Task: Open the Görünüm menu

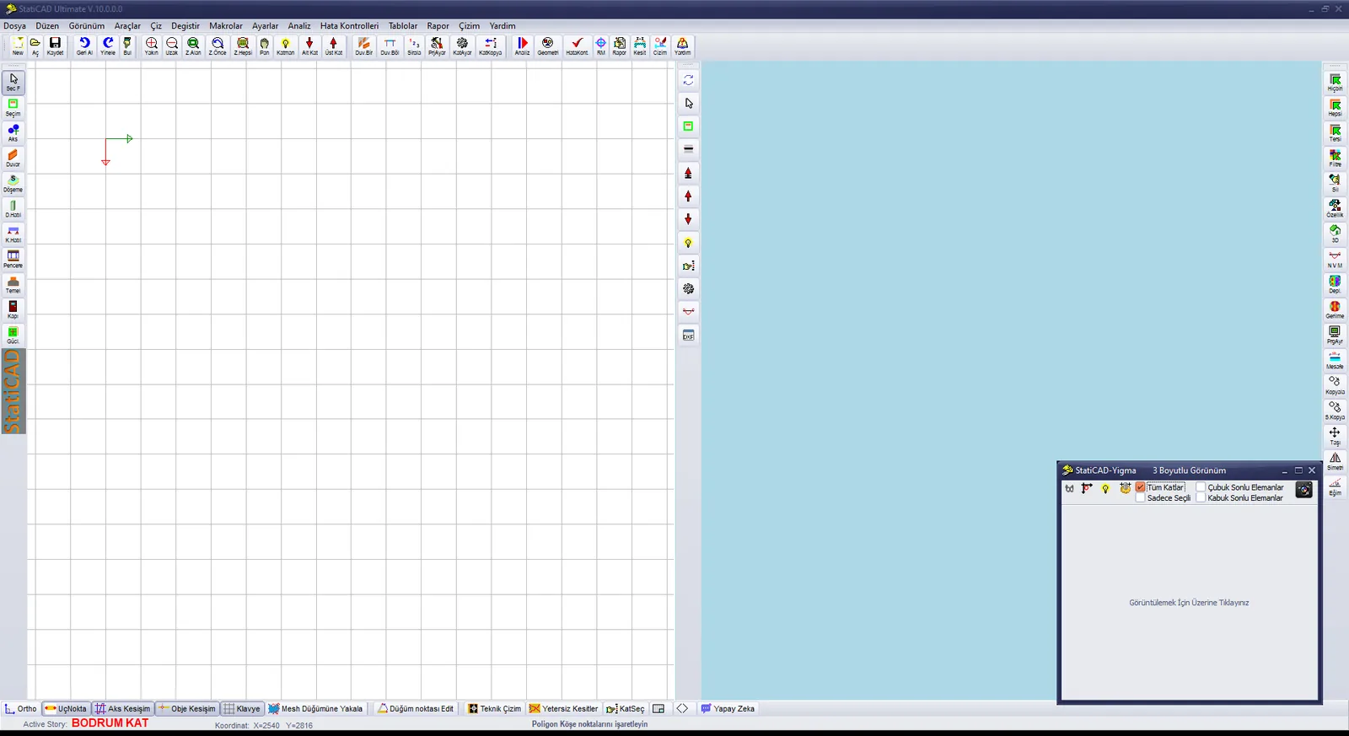Action: (87, 26)
